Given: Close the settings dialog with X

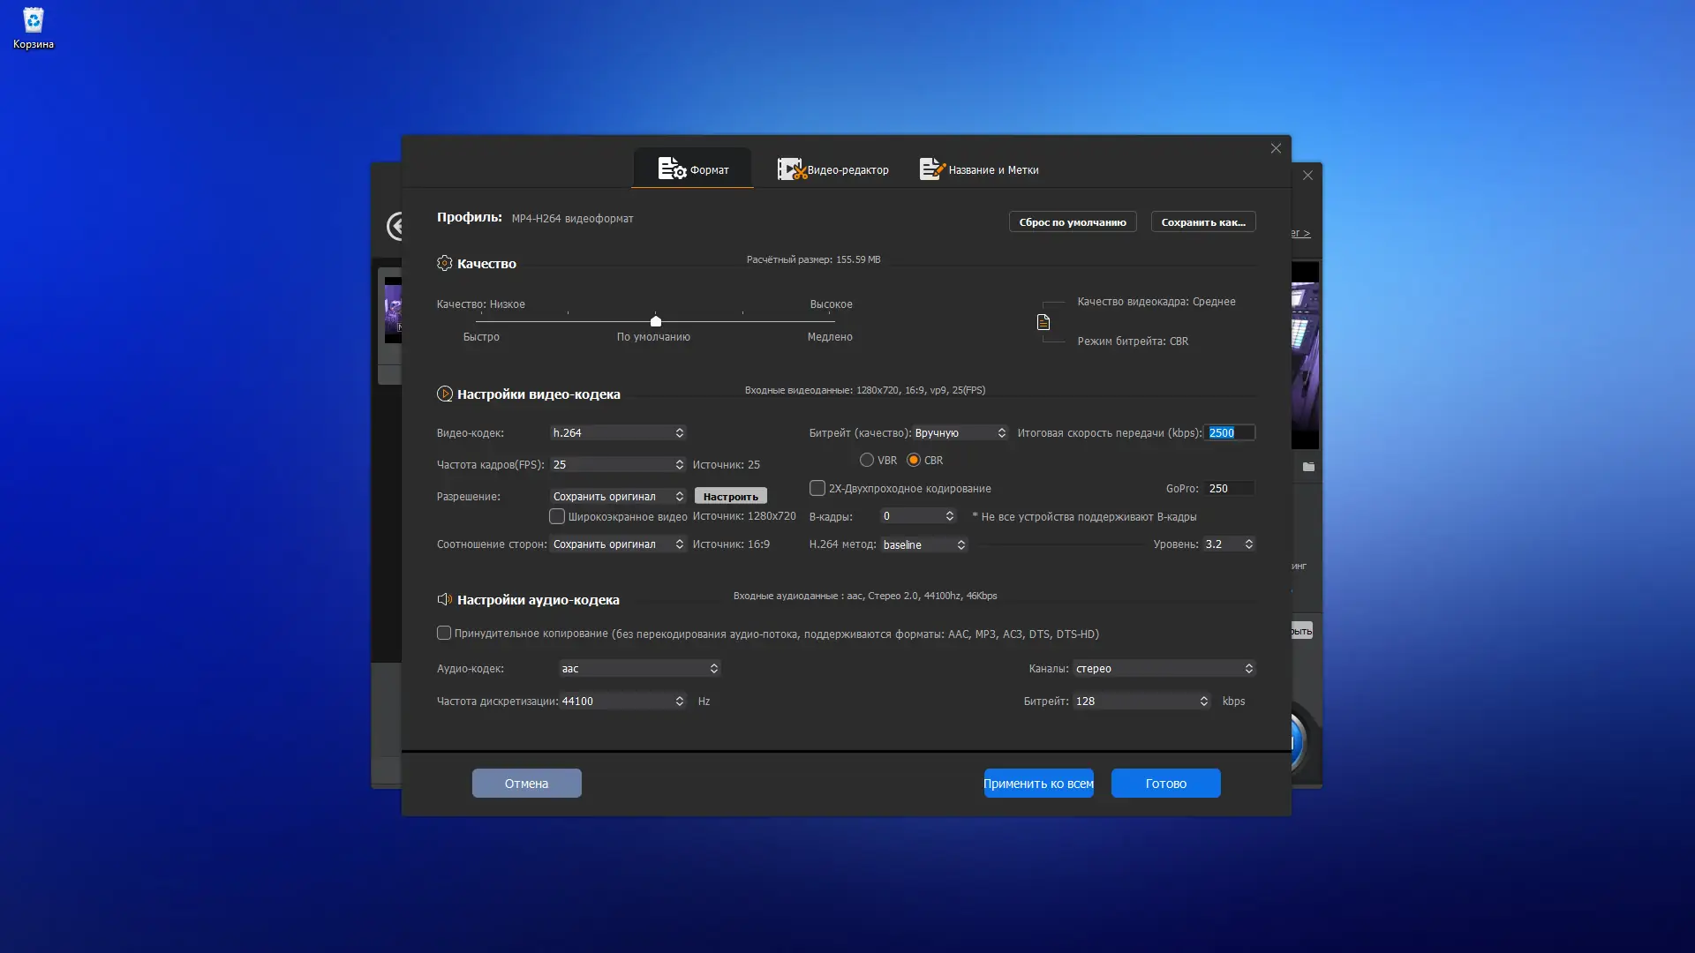Looking at the screenshot, I should tap(1276, 148).
